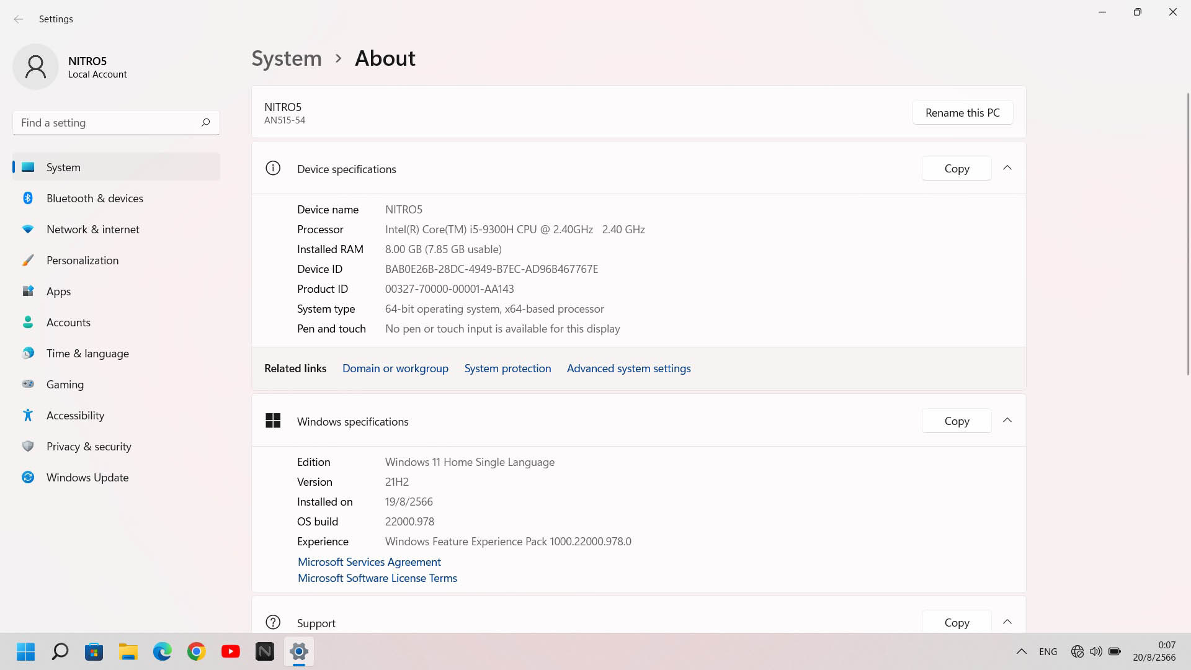The width and height of the screenshot is (1191, 670).
Task: Click System in the breadcrumb
Action: tap(287, 58)
